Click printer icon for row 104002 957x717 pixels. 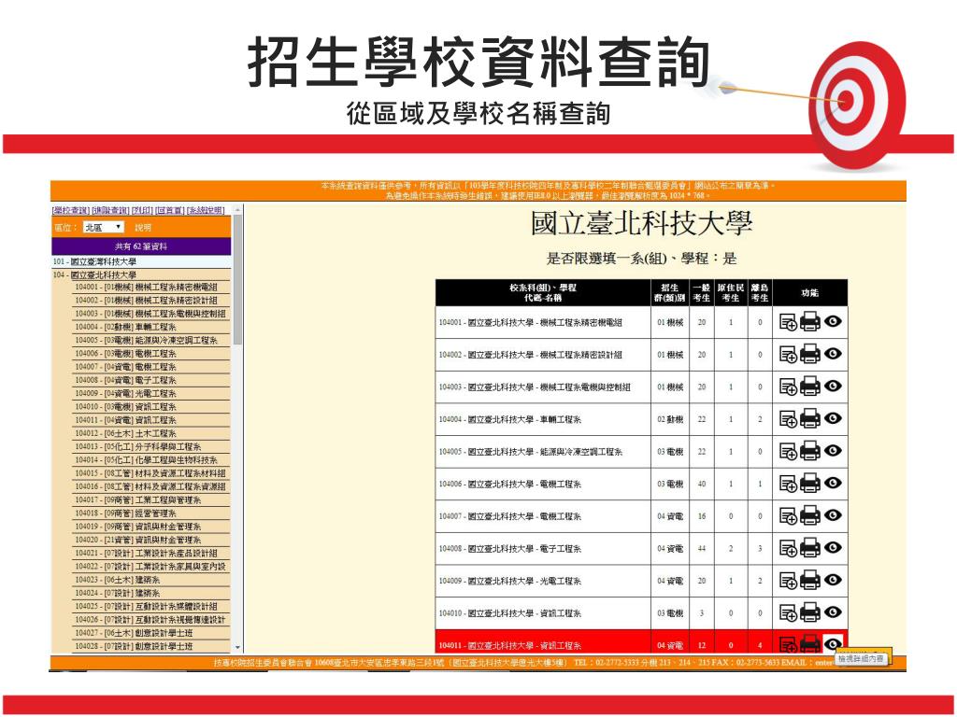click(x=810, y=354)
